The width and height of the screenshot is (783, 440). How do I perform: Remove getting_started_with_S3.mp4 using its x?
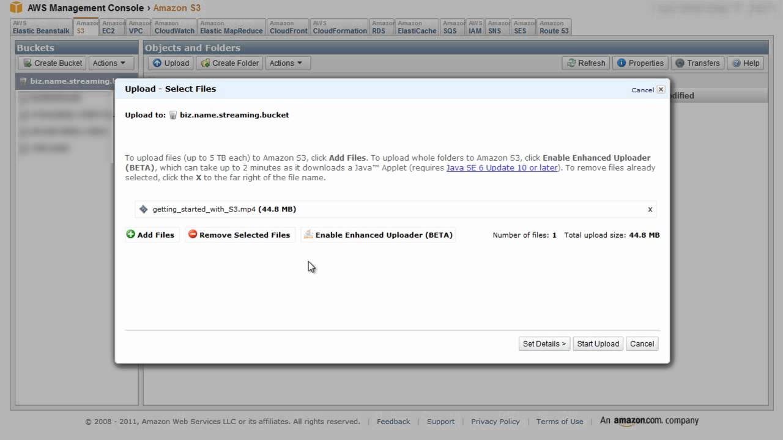click(x=650, y=209)
